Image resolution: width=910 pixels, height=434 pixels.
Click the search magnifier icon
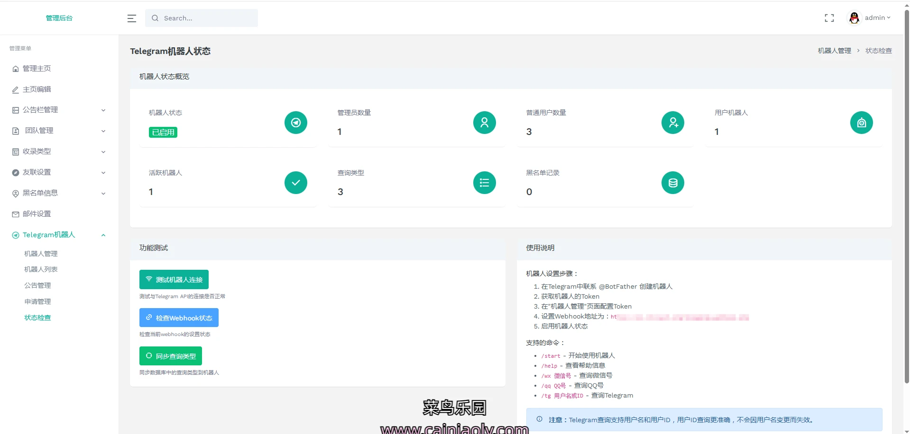click(x=155, y=18)
